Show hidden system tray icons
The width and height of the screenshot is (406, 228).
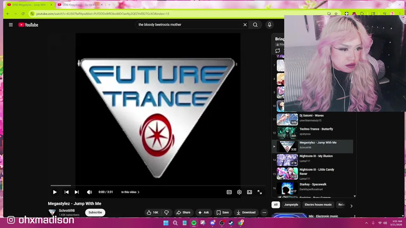(366, 223)
